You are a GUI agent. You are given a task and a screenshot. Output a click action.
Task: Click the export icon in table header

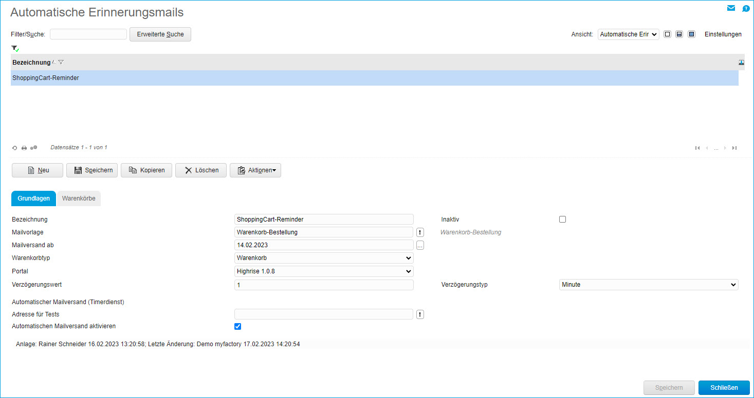point(741,62)
